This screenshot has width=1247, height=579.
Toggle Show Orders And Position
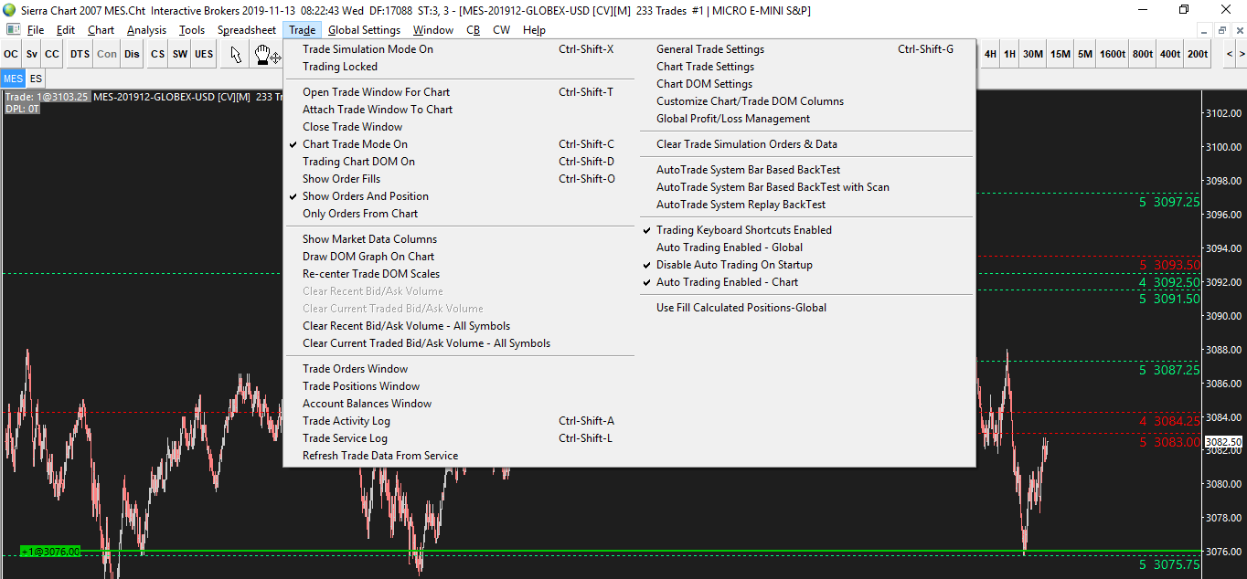coord(458,196)
